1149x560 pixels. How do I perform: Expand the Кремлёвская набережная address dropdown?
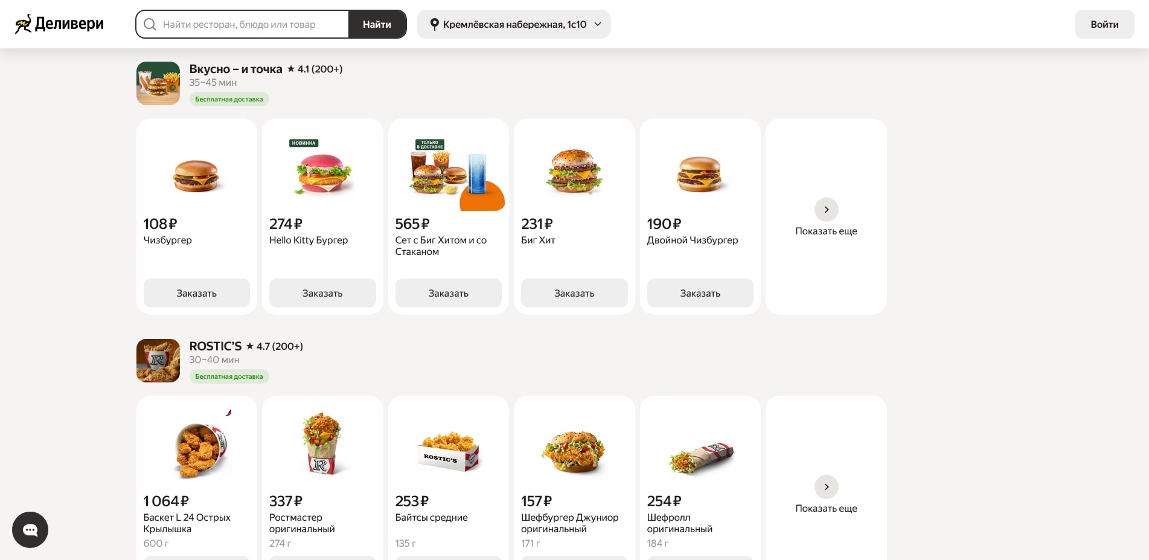coord(514,24)
